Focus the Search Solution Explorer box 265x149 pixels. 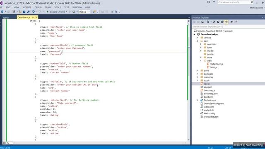coord(228,26)
